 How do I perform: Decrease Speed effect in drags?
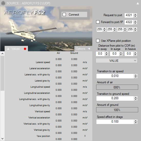pyautogui.click(x=136, y=123)
